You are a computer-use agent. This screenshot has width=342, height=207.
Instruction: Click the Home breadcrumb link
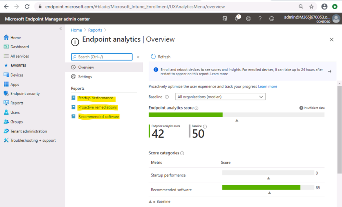coord(76,30)
